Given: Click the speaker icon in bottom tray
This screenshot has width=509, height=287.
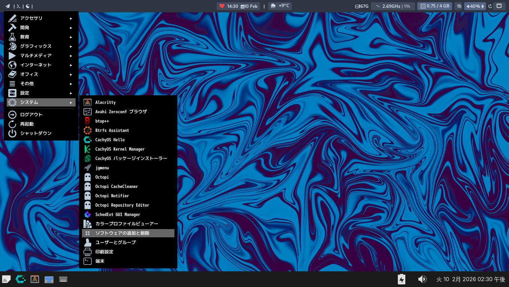Looking at the screenshot, I should [422, 279].
